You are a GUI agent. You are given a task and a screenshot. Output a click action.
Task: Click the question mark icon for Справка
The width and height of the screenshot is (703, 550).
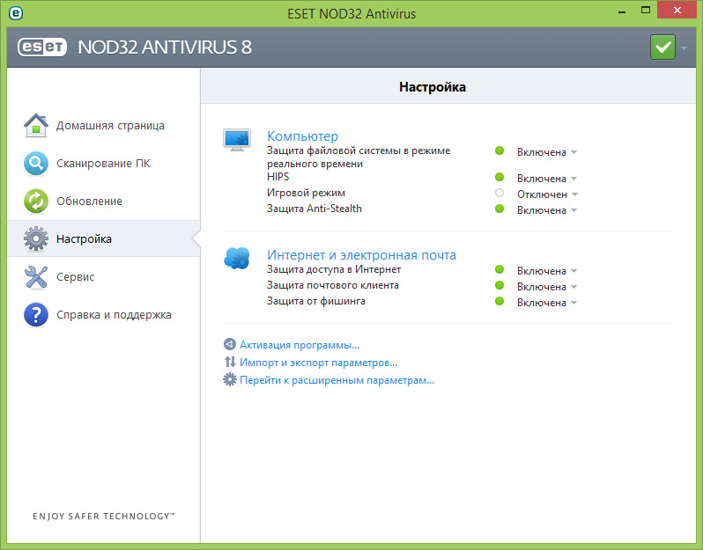pos(36,314)
